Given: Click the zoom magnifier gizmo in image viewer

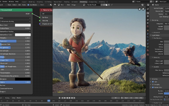Looking at the screenshot, I should (x=143, y=9).
